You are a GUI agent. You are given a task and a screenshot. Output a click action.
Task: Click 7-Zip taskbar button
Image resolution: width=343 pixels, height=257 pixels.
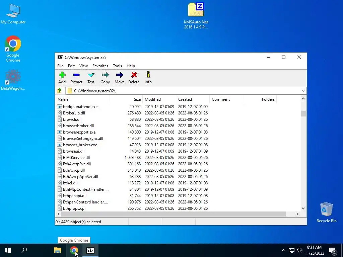pos(90,250)
